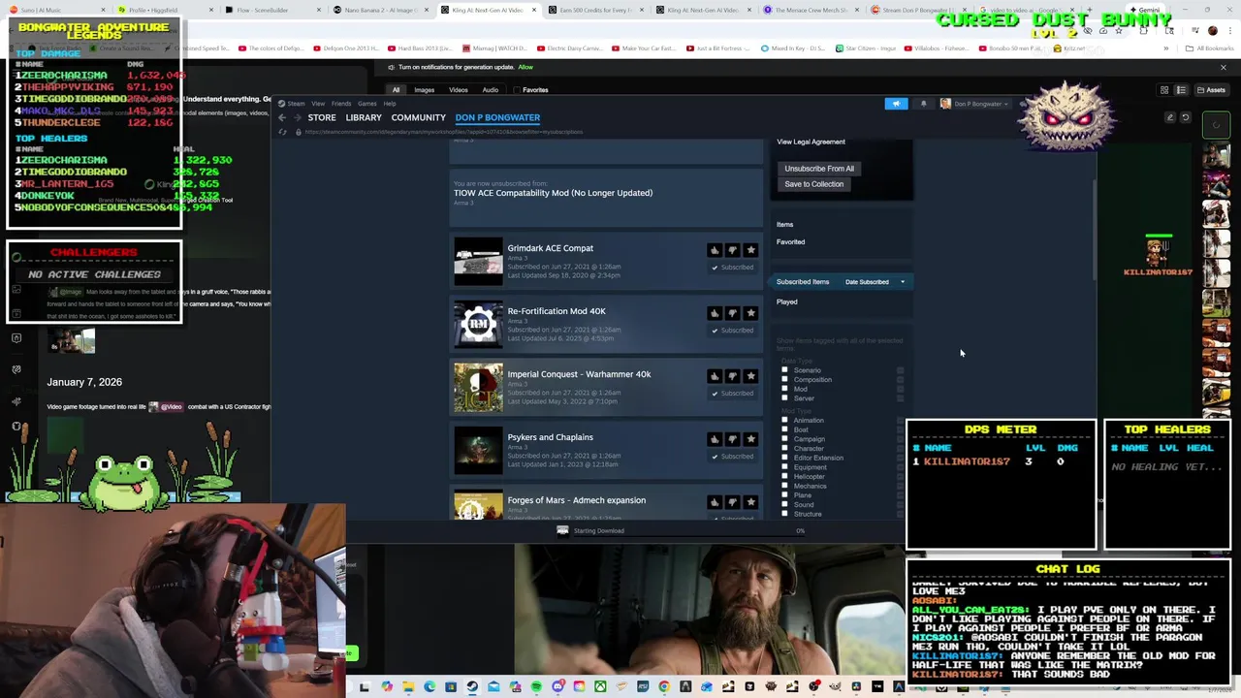Thumbs down Grimdark ACE Compat mod

733,250
